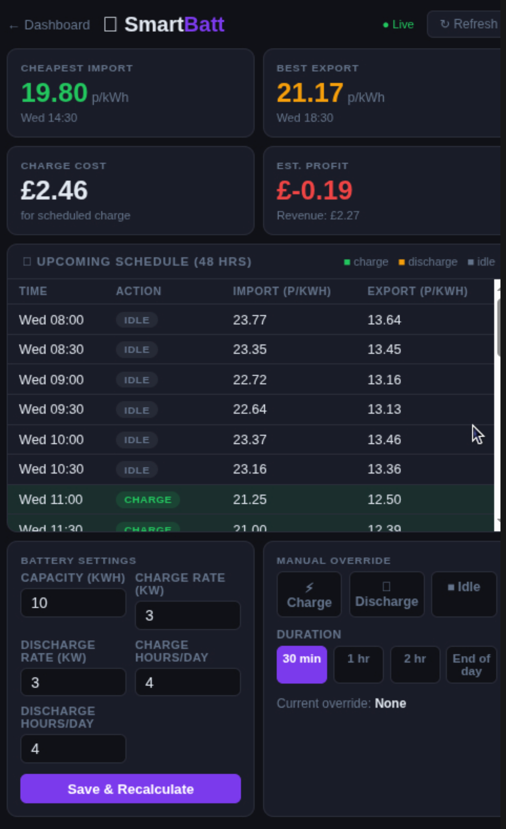Click export price 13.36
Viewport: 506px width, 829px height.
384,469
